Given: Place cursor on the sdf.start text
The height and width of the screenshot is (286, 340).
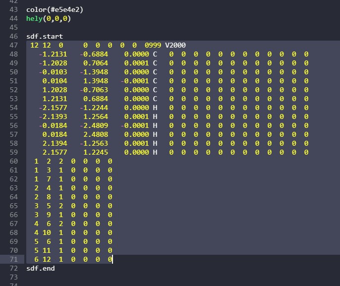Looking at the screenshot, I should (x=45, y=36).
